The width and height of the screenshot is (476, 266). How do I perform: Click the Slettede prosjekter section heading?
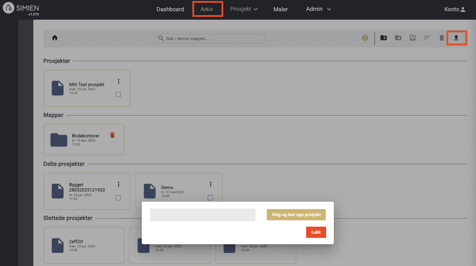point(68,218)
